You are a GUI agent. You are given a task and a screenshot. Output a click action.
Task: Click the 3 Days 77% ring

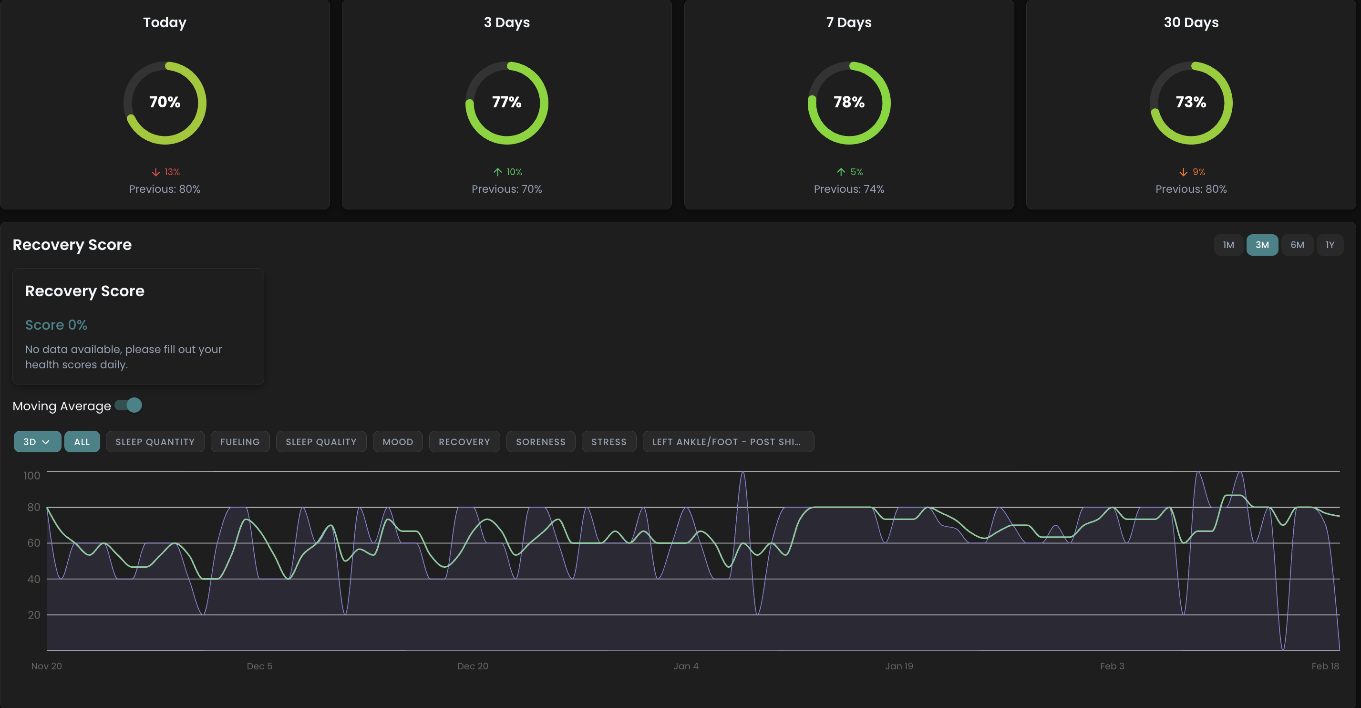(506, 103)
